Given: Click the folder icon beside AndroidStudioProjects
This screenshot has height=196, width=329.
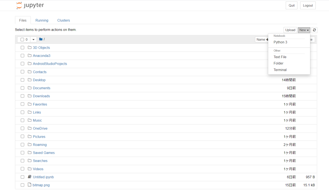Looking at the screenshot, I should 30,64.
